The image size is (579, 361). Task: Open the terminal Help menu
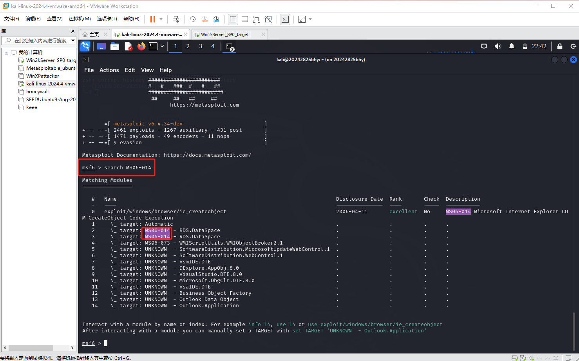click(165, 70)
